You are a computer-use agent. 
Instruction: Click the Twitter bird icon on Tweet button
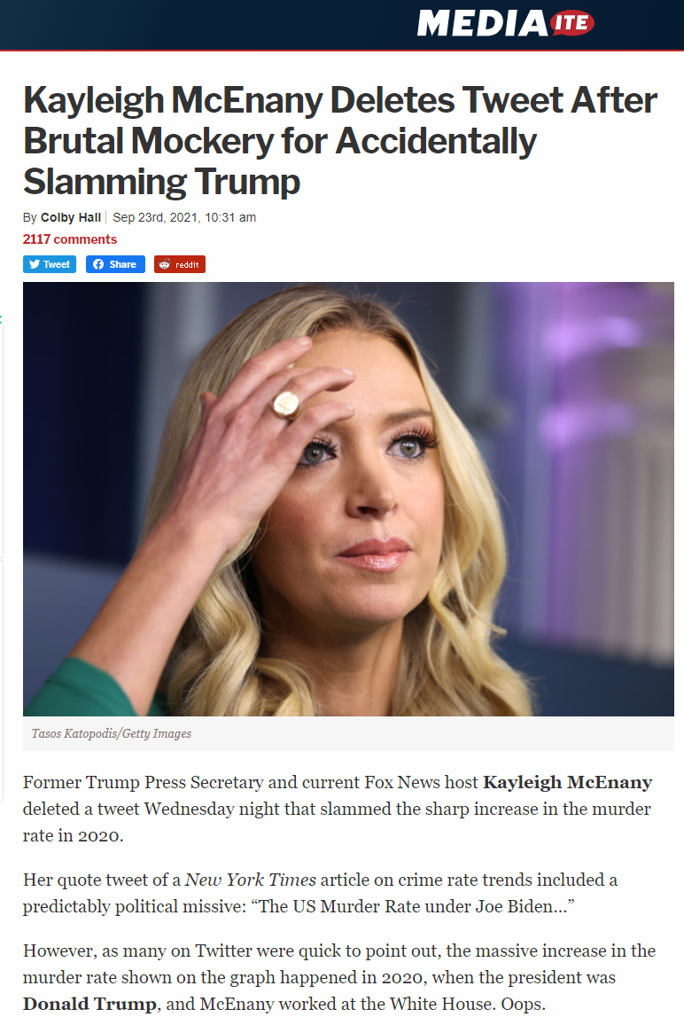[35, 264]
